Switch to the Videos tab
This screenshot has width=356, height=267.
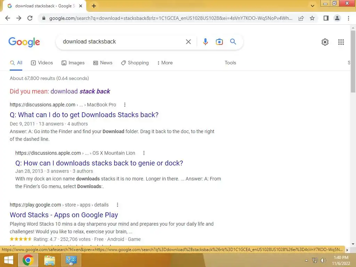pos(42,63)
